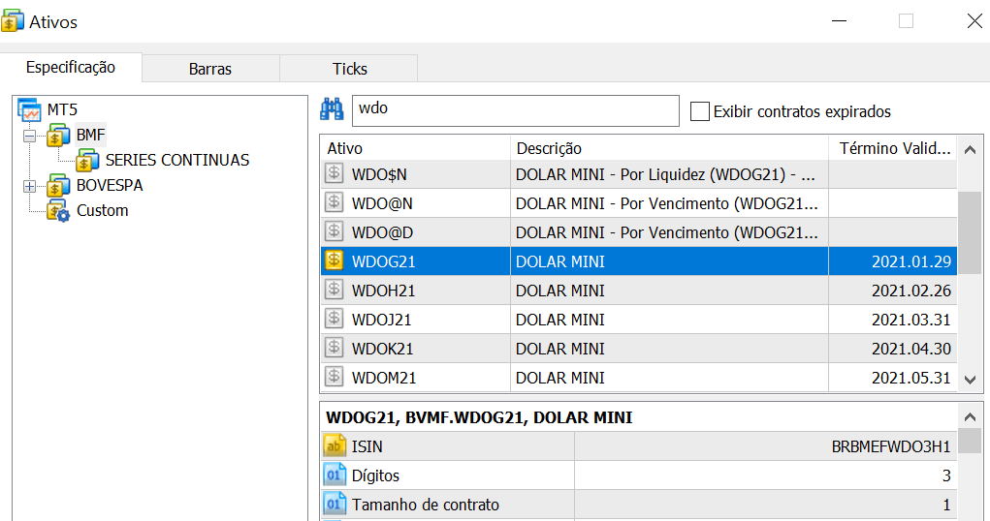Click the search field containing wdo
This screenshot has width=990, height=521.
click(x=515, y=110)
